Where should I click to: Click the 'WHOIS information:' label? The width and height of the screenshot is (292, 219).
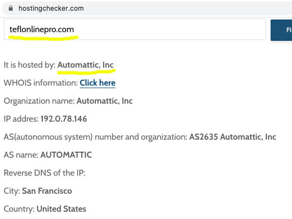[41, 83]
